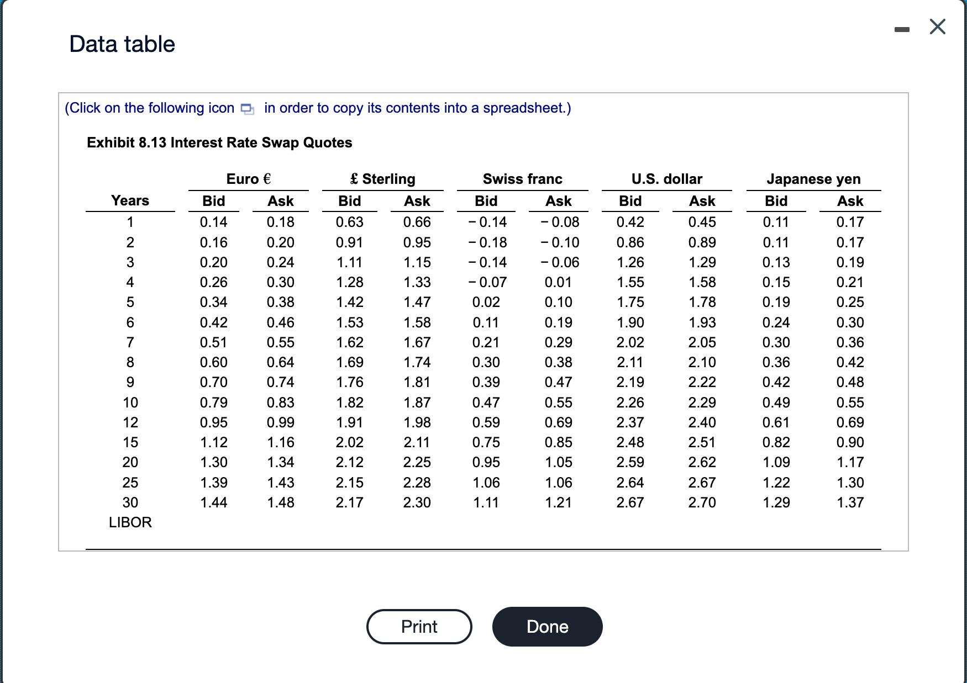Click the Years column header
The image size is (967, 683).
click(130, 200)
